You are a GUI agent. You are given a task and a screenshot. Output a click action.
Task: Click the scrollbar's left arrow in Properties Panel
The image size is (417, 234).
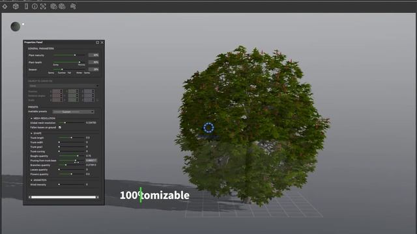coord(29,197)
